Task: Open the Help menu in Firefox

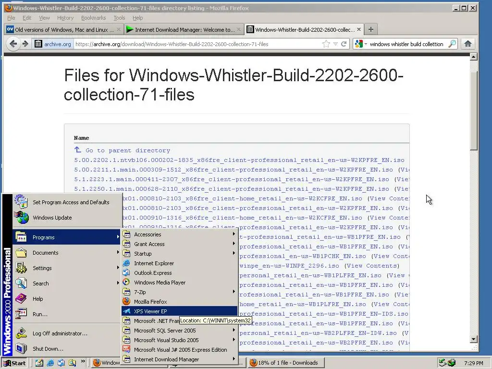Action: [137, 18]
